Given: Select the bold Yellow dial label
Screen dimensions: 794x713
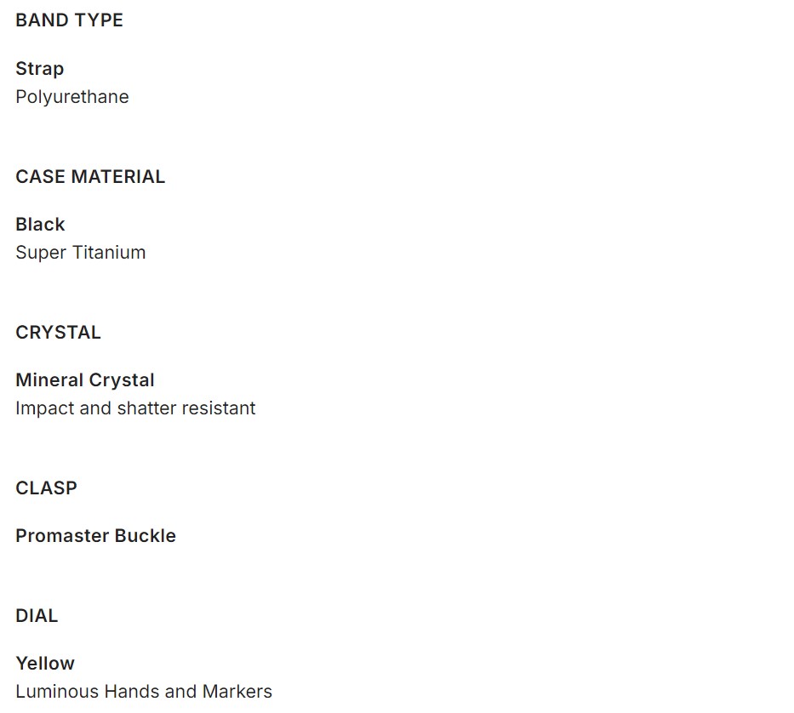Looking at the screenshot, I should click(x=45, y=664).
